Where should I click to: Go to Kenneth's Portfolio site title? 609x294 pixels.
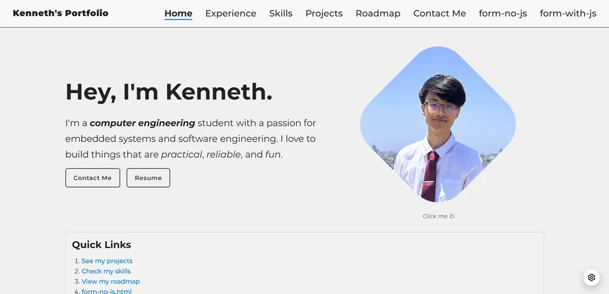60,13
